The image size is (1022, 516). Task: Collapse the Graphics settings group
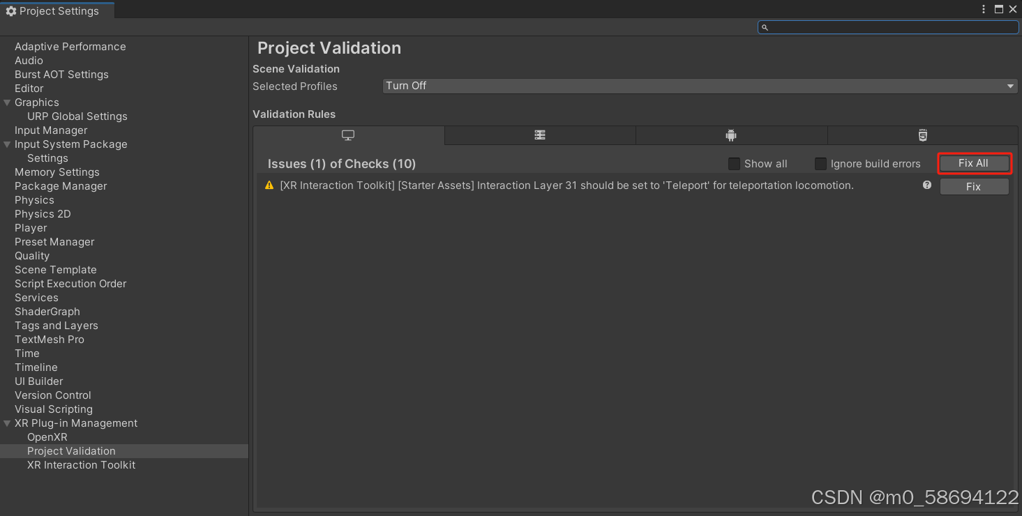pos(6,102)
